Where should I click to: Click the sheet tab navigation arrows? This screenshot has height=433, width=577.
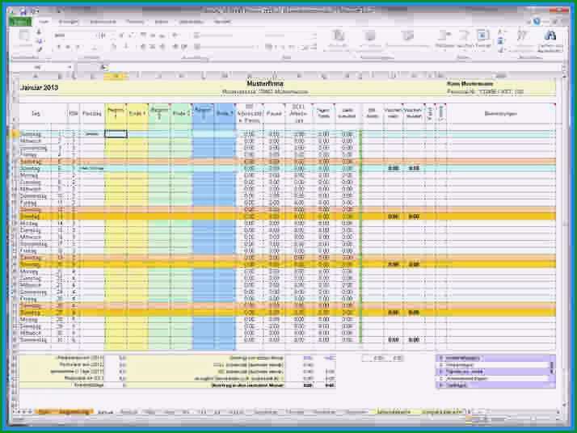[23, 412]
